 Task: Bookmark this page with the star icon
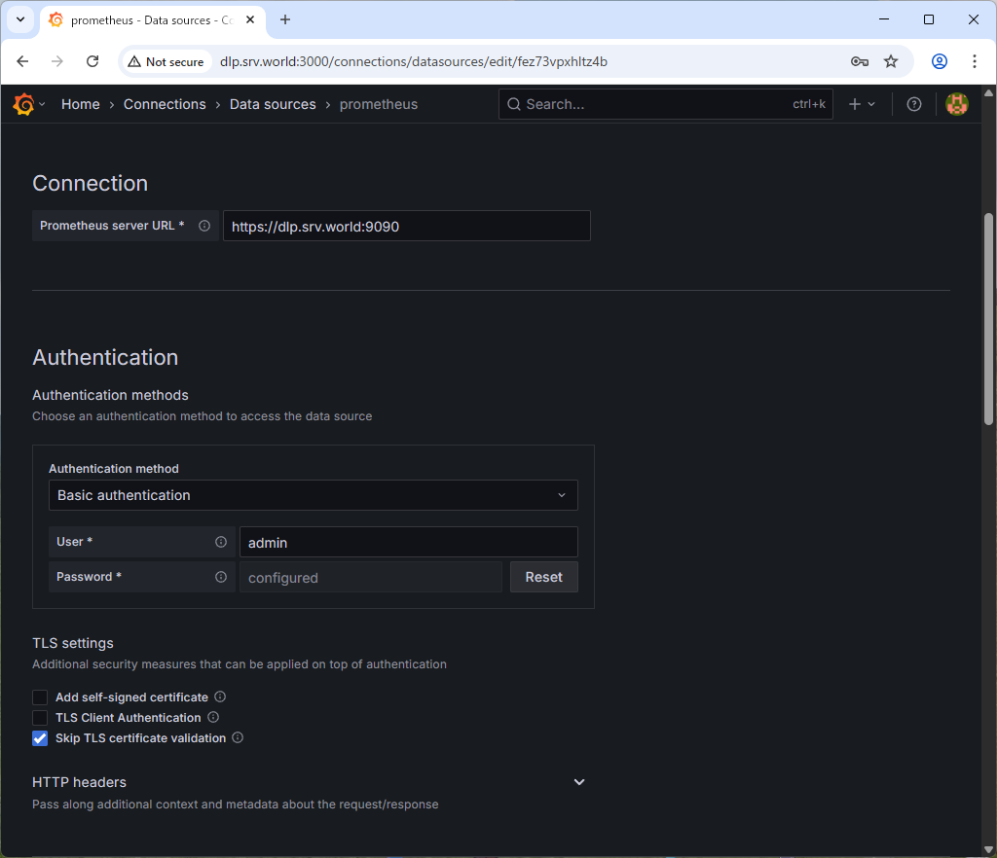(890, 61)
